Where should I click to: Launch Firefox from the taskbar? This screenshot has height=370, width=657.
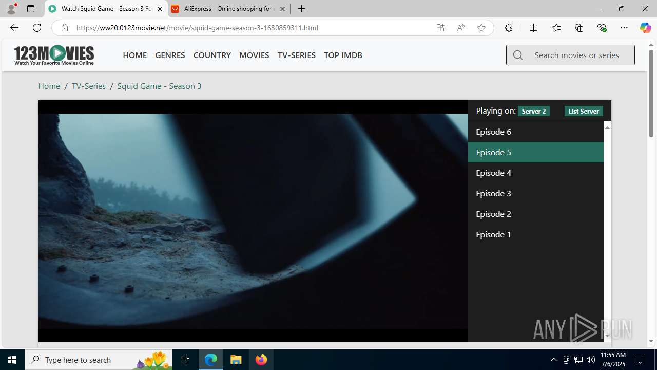pos(261,360)
